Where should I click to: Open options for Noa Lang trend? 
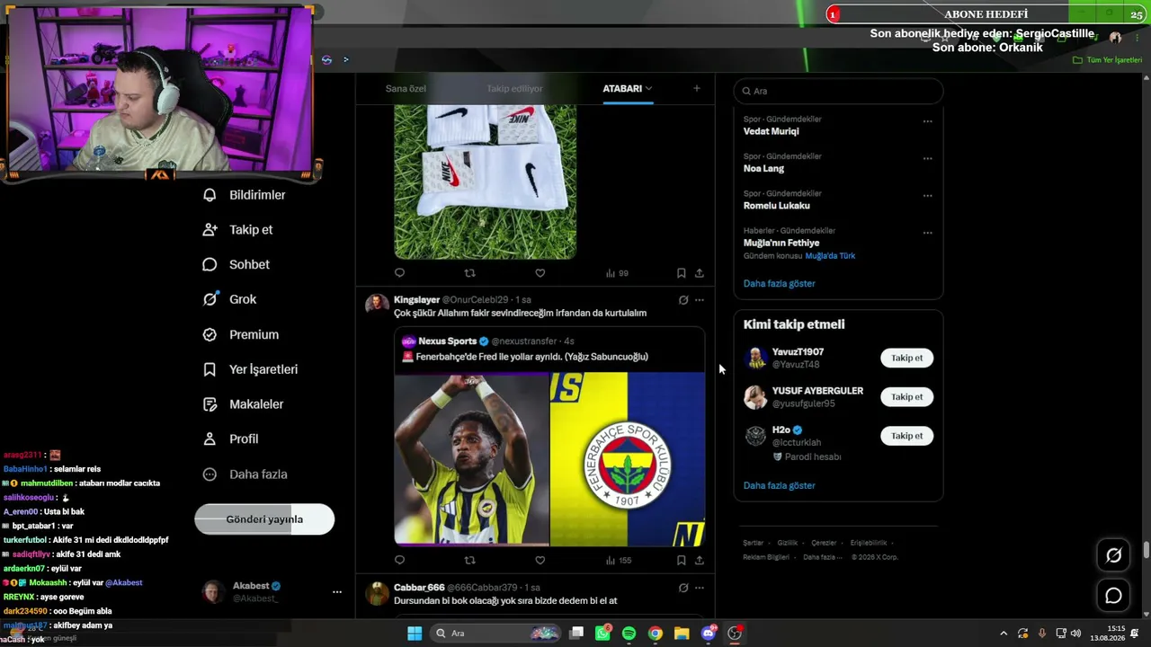(928, 159)
